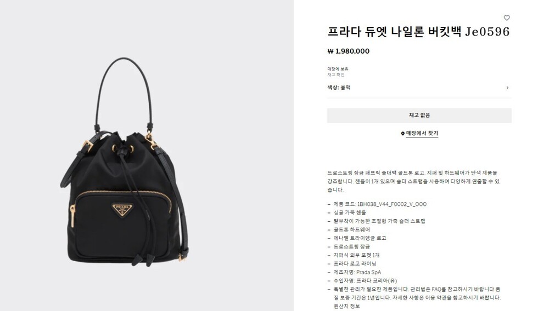This screenshot has height=311, width=549.
Task: Click the ₩ 1,980,000 price
Action: 349,51
